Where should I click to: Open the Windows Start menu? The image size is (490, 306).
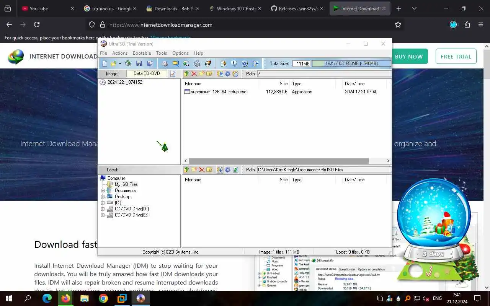(x=9, y=298)
